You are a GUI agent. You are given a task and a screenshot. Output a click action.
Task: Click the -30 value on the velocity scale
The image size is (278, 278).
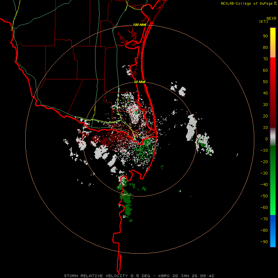[264, 173]
